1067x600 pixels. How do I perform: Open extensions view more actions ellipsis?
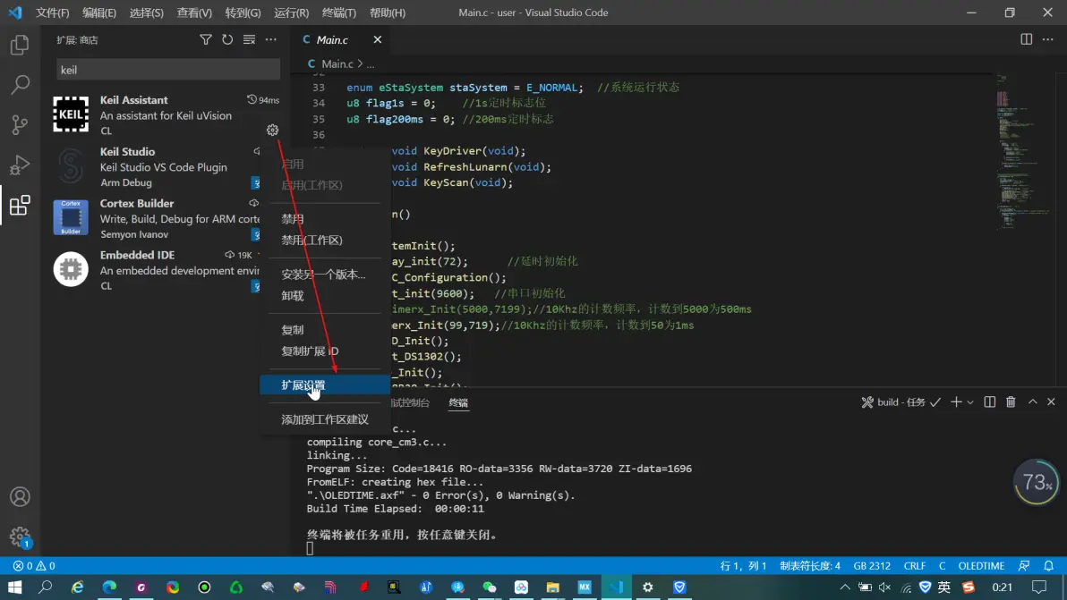pyautogui.click(x=271, y=39)
